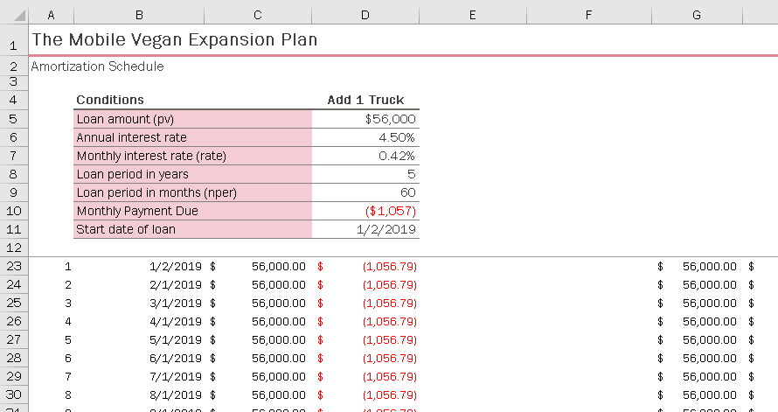
Task: Click the title cell 'The Mobile Vegan Expansion Plan'
Action: (x=174, y=39)
